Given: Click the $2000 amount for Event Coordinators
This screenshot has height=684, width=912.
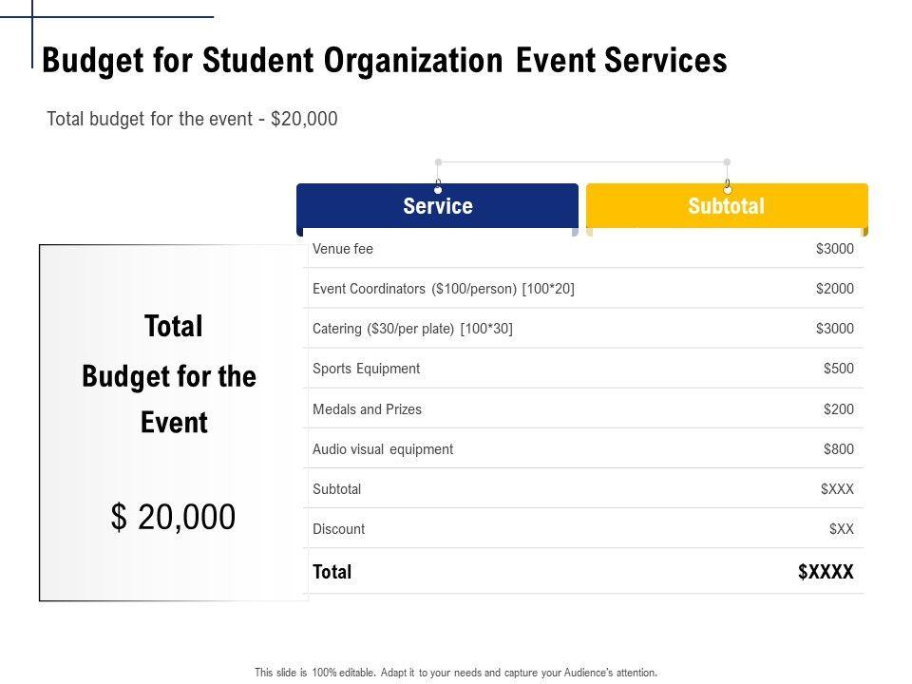Looking at the screenshot, I should click(834, 289).
